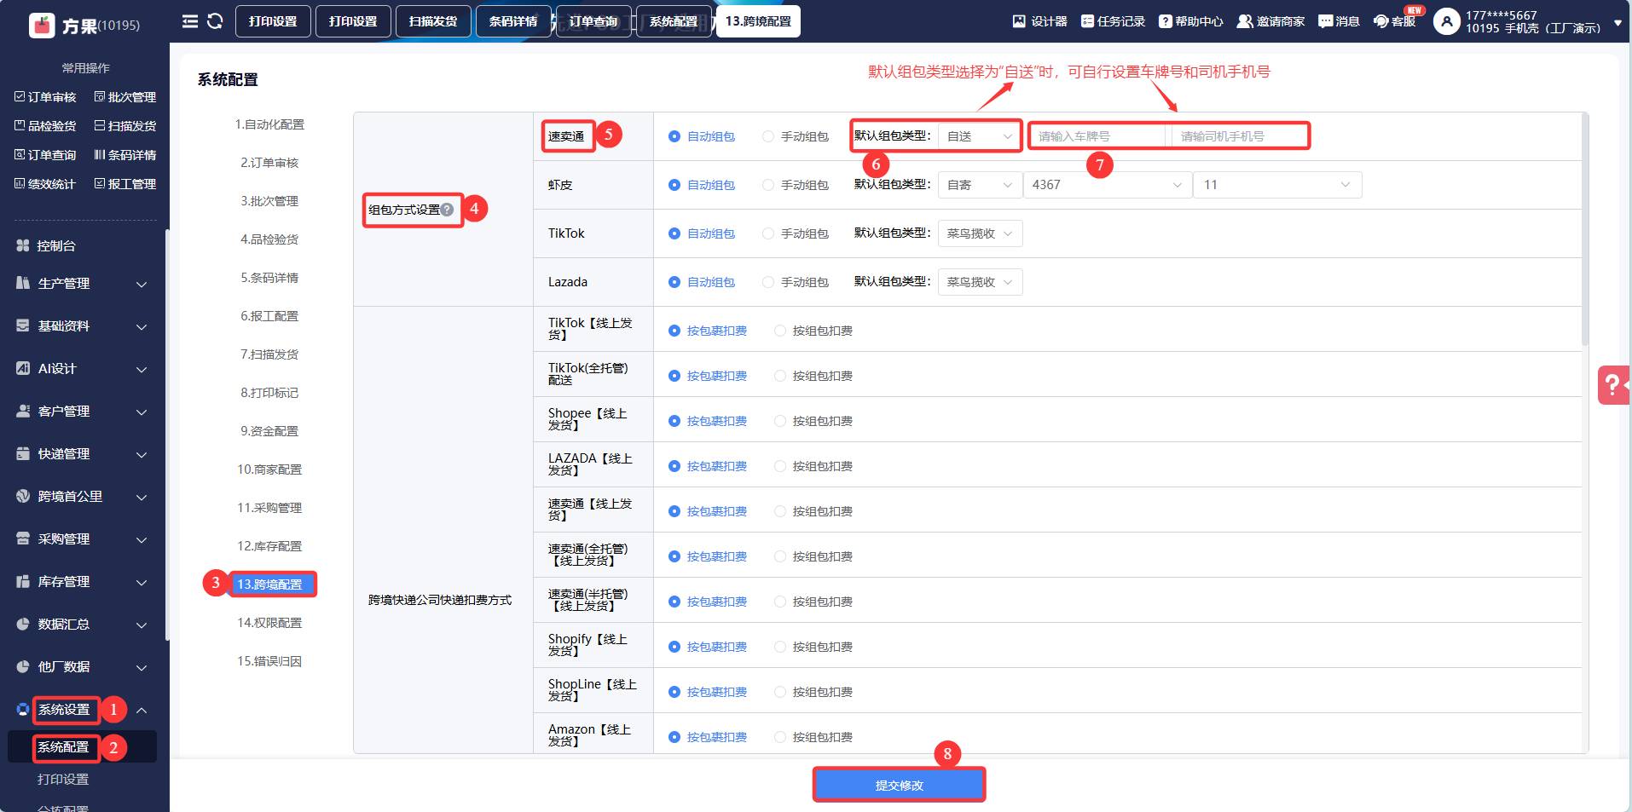
Task: Click the question-mark icon beside 组包方式设置
Action: coord(447,210)
